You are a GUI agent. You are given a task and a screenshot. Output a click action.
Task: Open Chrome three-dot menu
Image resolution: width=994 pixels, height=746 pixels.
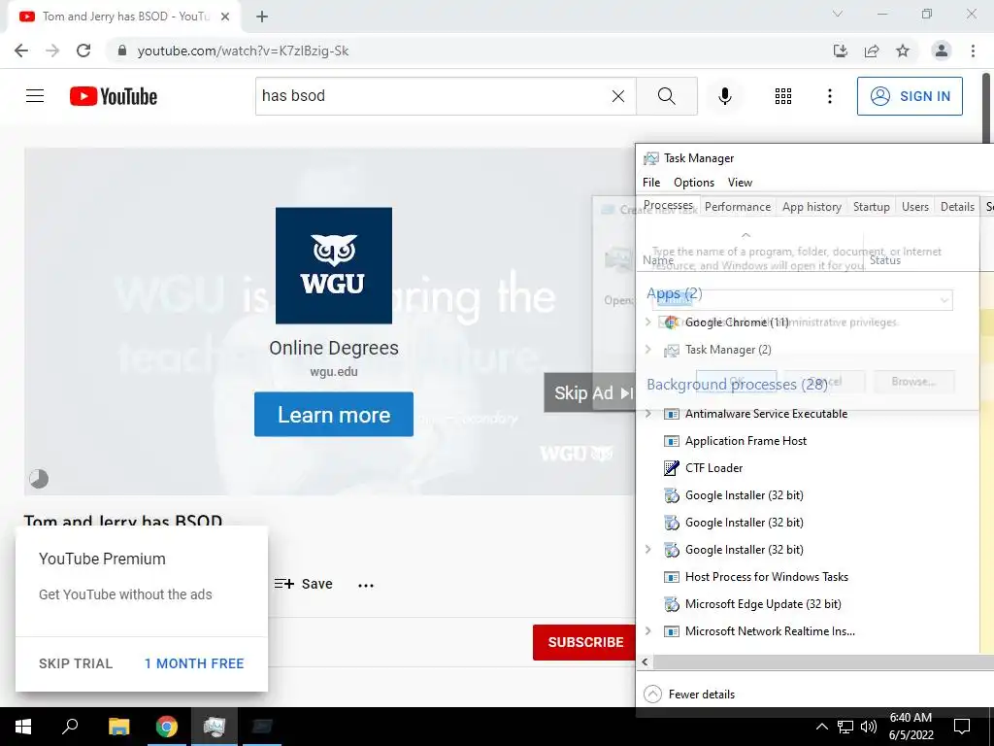click(973, 51)
